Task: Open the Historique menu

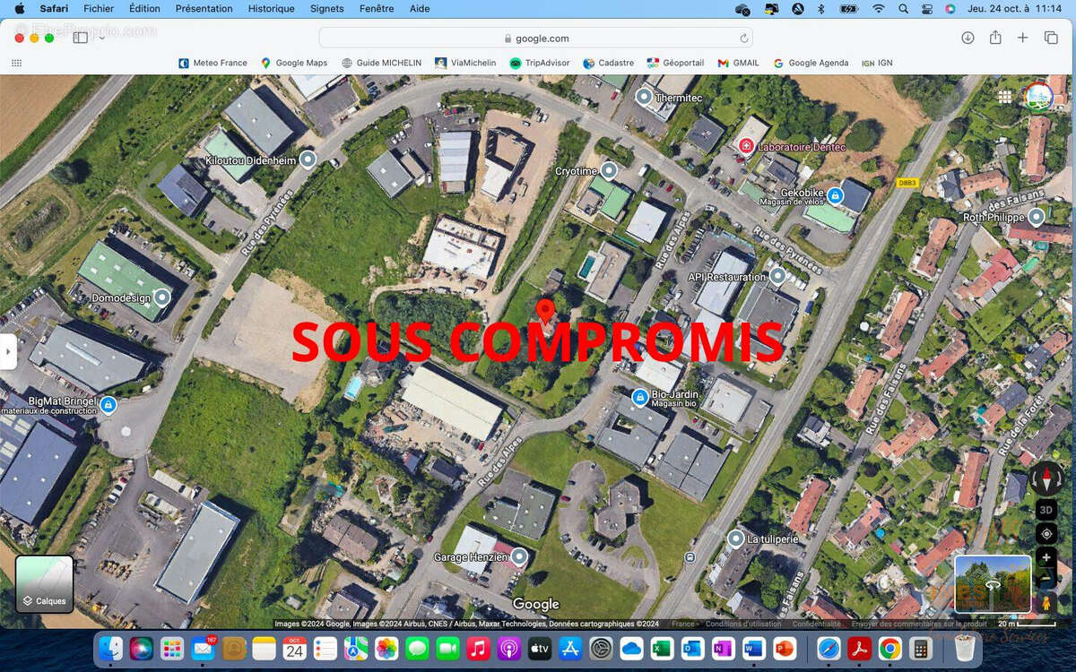Action: (x=271, y=9)
